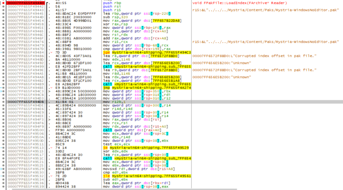
Task: Select address 00007FF655F494BE
Action: coord(25,88)
